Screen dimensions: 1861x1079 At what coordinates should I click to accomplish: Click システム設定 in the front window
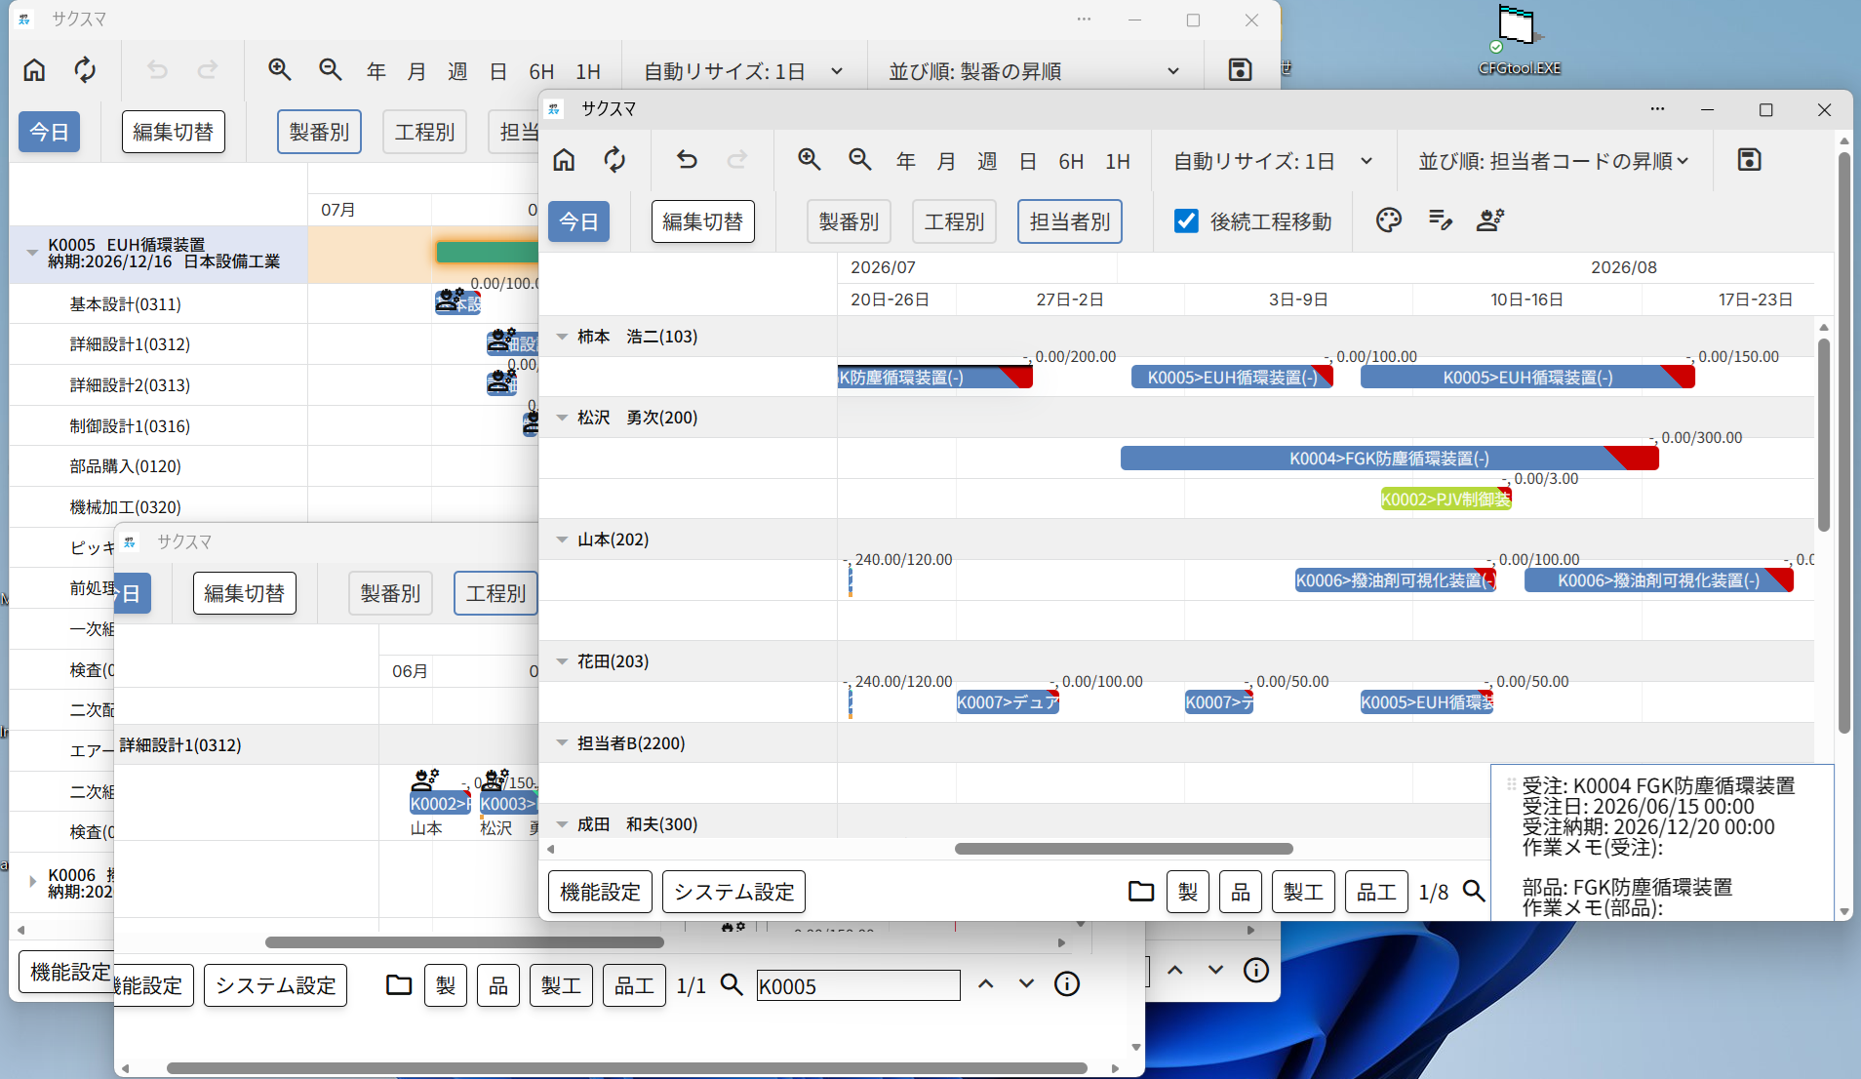733,892
